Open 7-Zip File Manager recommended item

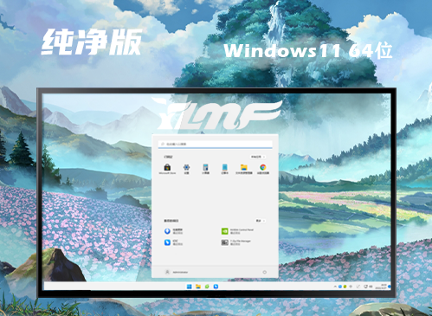(x=236, y=242)
